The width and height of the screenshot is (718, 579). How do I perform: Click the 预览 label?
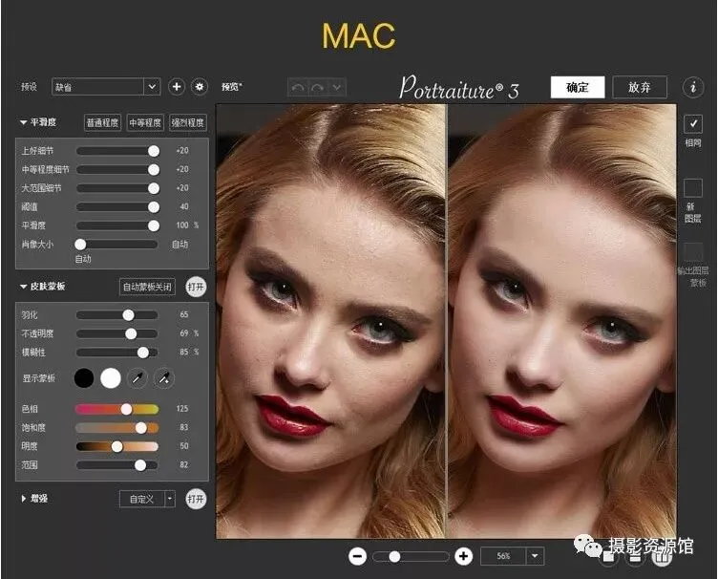[x=232, y=87]
